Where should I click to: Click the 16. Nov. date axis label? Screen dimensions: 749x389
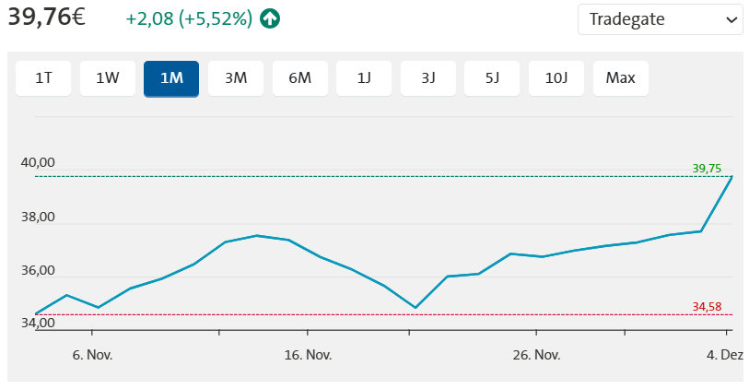pyautogui.click(x=308, y=355)
